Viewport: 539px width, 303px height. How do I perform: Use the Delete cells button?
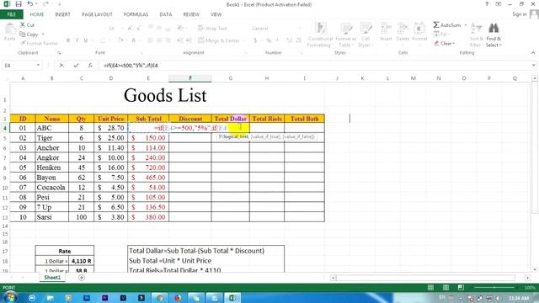point(403,32)
